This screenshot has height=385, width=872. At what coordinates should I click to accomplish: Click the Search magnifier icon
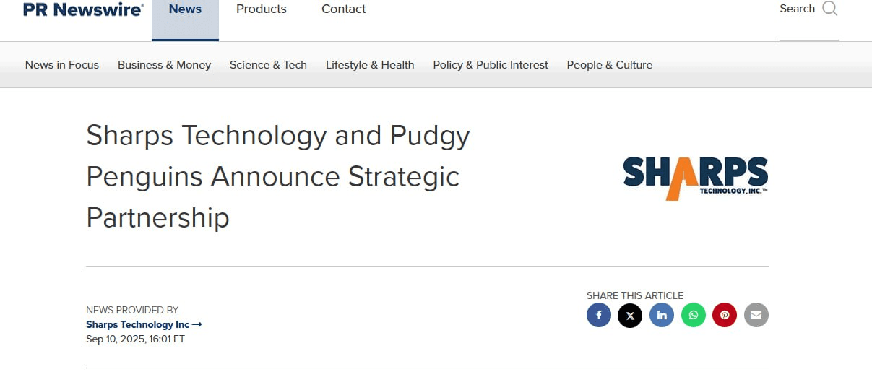coord(830,9)
